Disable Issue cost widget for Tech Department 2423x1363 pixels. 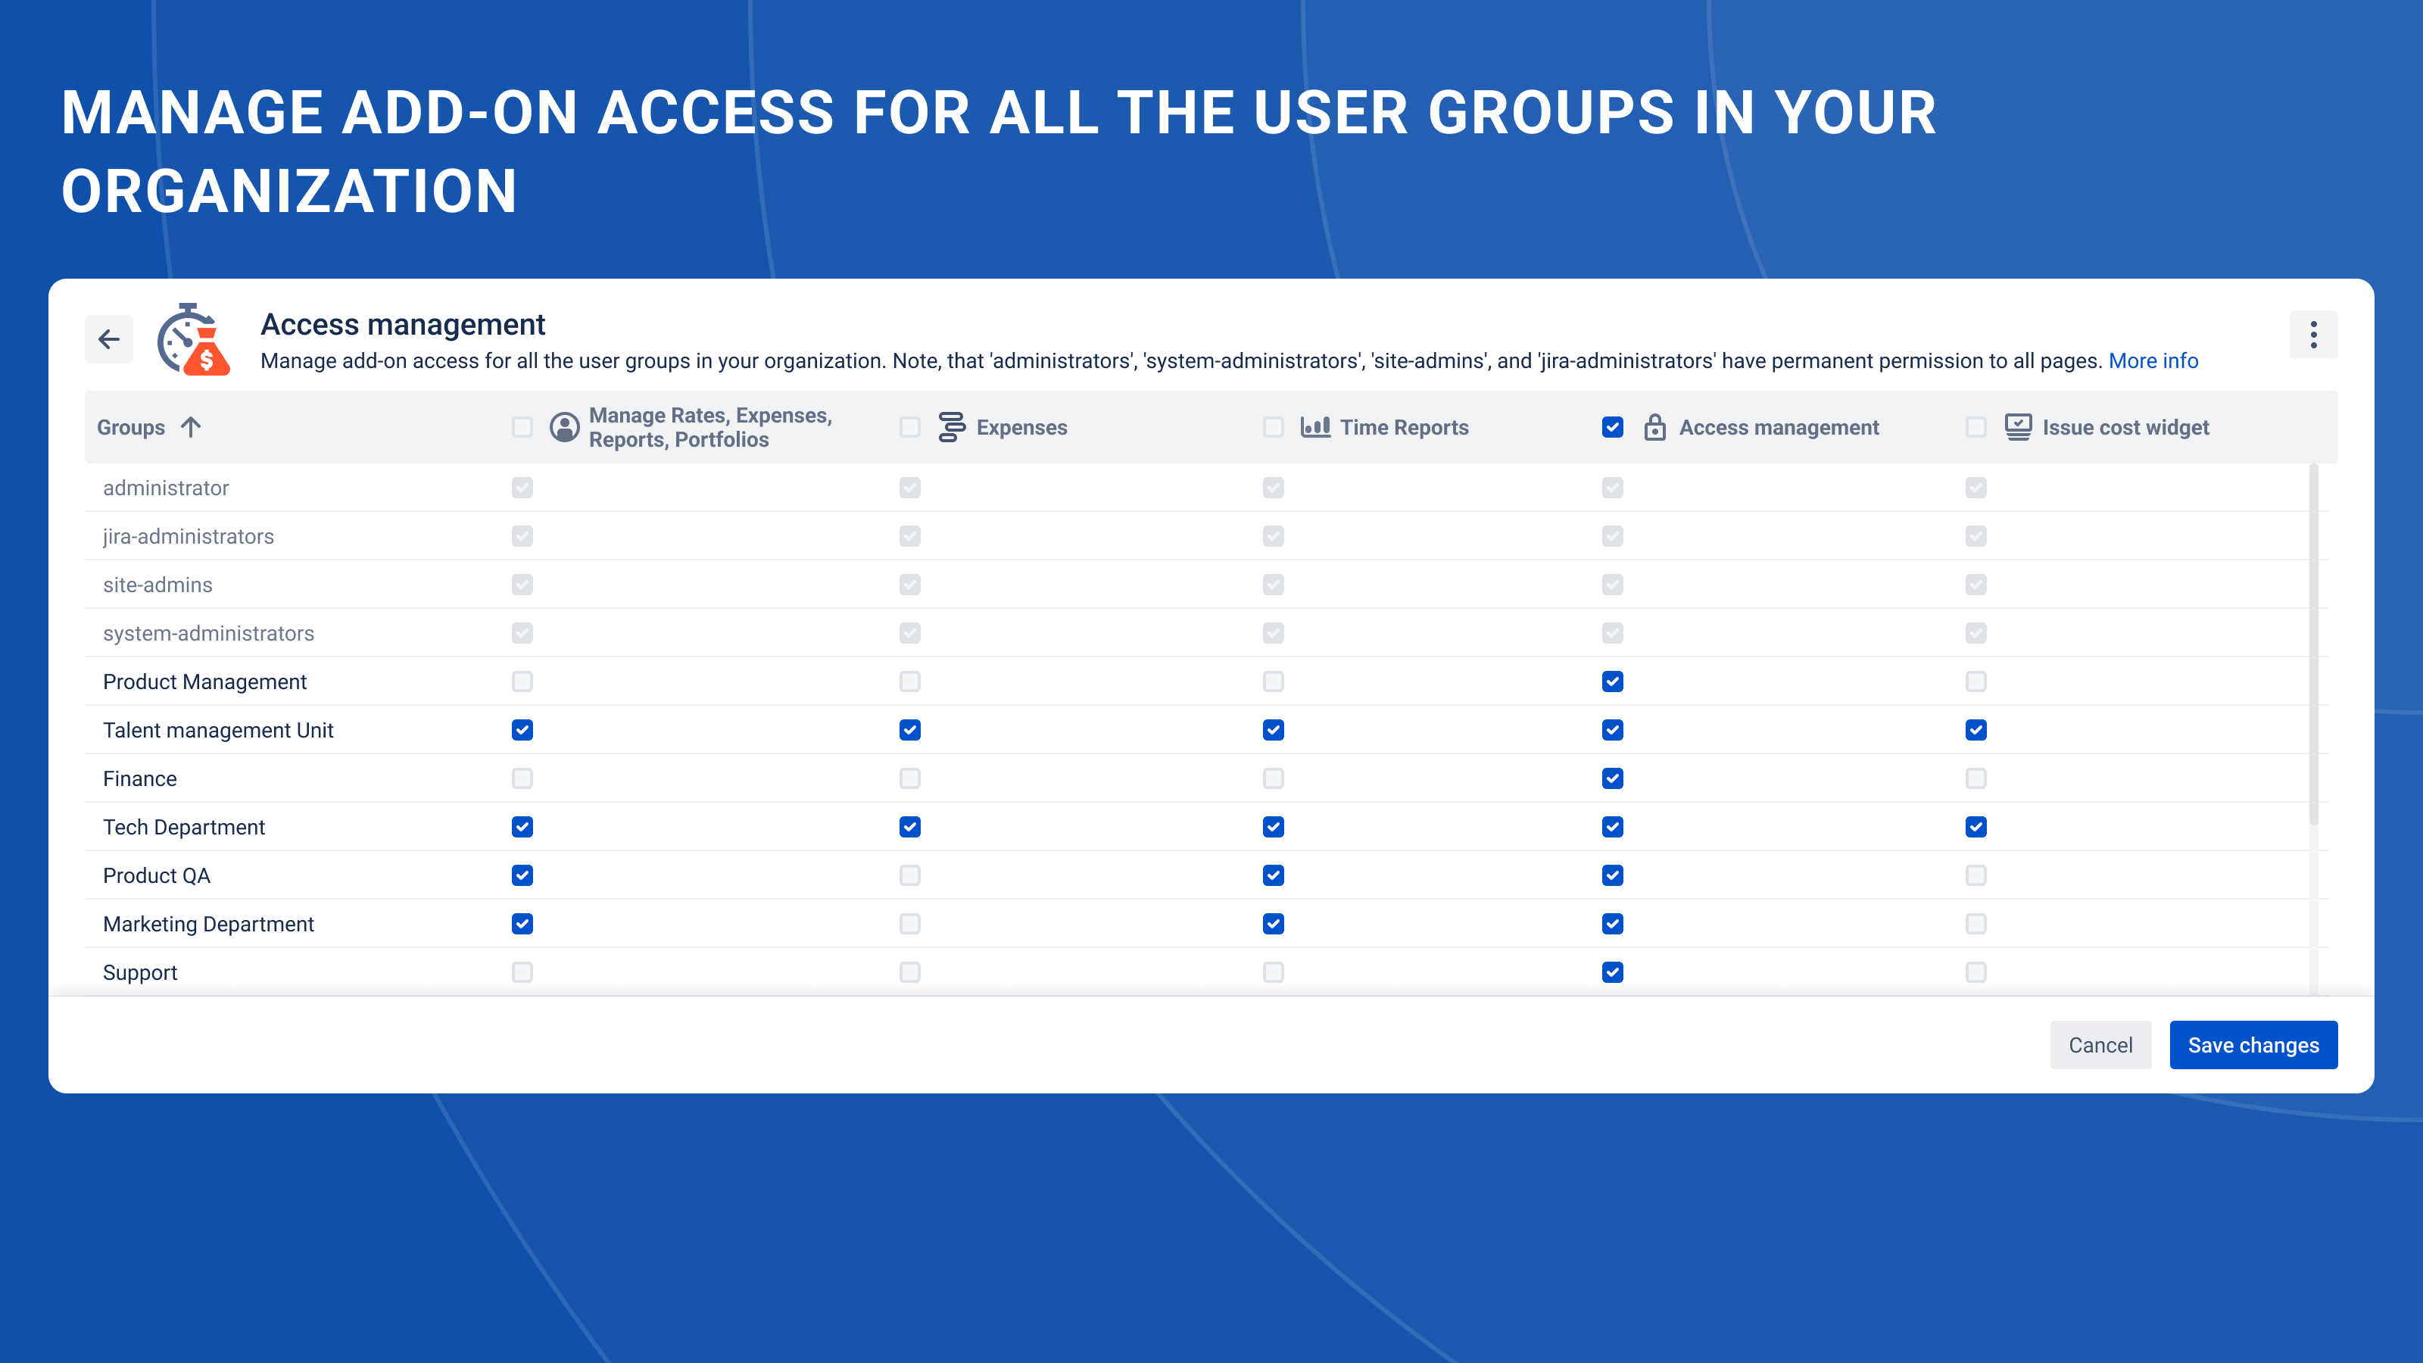click(1976, 827)
